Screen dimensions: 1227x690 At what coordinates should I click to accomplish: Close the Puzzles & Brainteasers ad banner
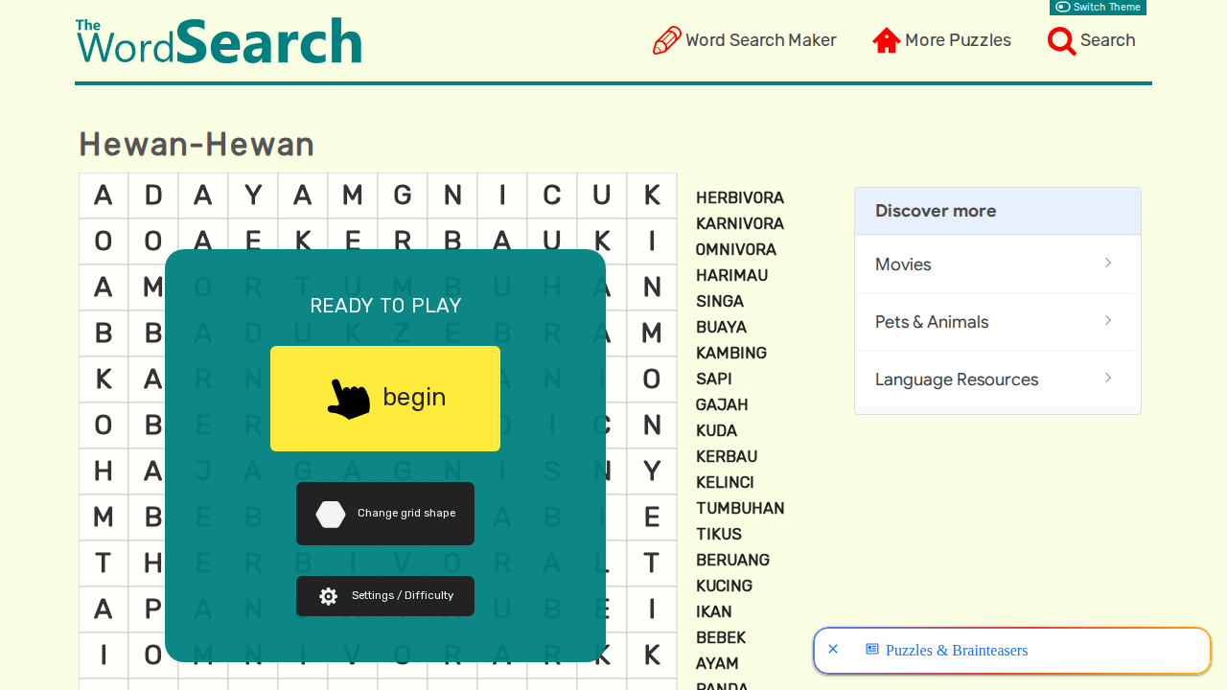tap(833, 650)
